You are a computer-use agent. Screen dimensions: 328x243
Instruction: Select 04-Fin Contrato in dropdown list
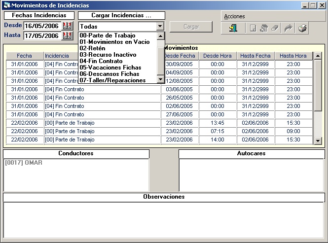(x=101, y=61)
